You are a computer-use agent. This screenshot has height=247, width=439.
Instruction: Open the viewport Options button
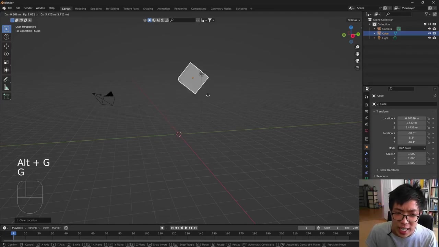point(353,20)
